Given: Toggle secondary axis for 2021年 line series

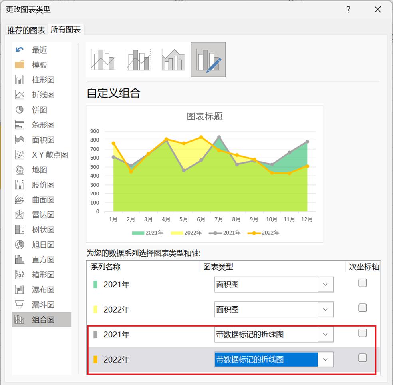Looking at the screenshot, I should point(362,333).
